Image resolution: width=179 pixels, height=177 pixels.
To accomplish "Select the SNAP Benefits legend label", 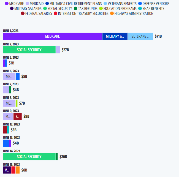I will coord(153,9).
